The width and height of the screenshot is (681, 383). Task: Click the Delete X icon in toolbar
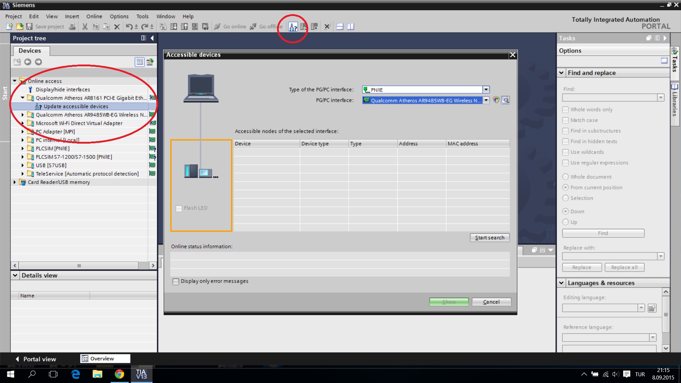(117, 27)
